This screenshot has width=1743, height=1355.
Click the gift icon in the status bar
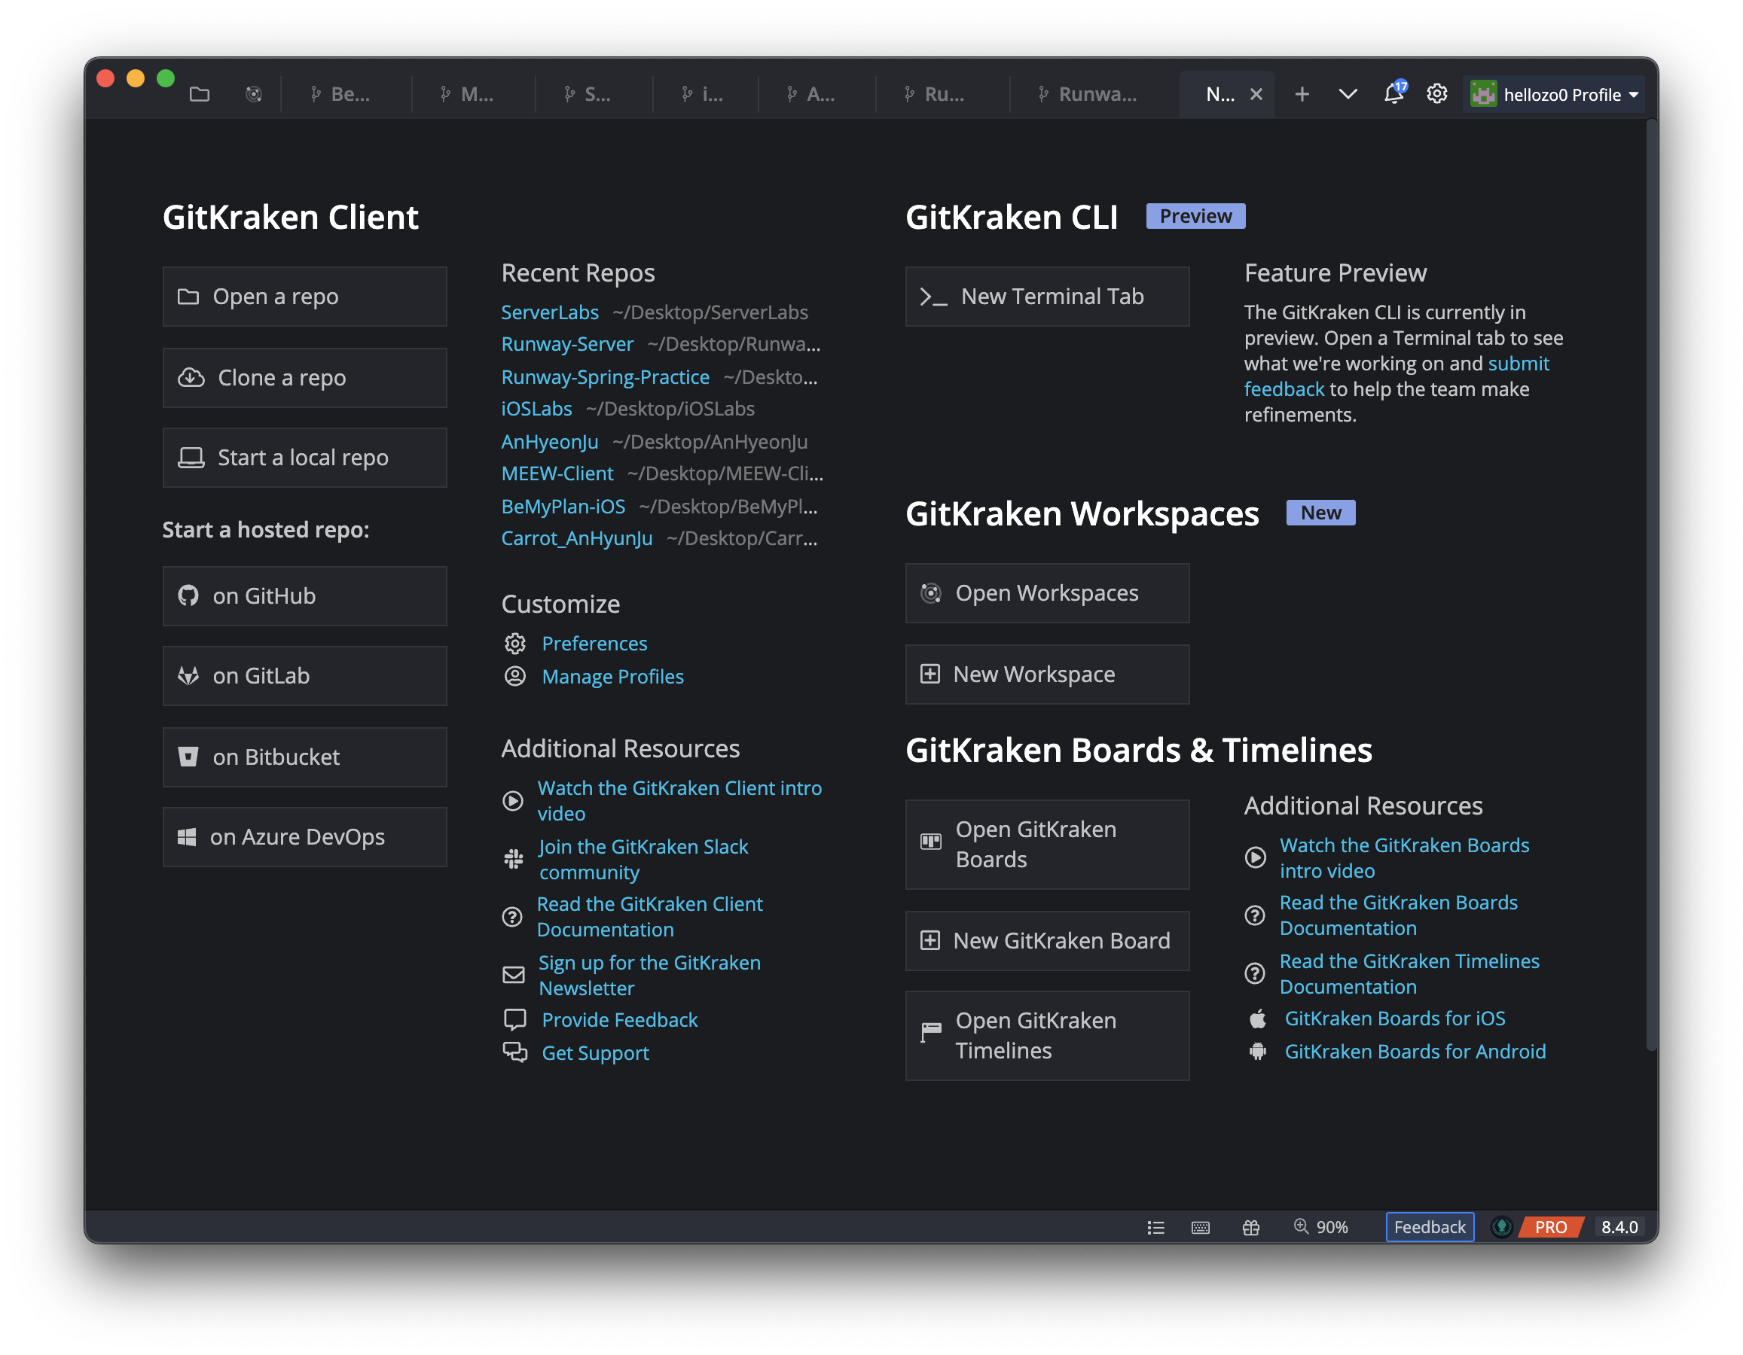[1250, 1227]
